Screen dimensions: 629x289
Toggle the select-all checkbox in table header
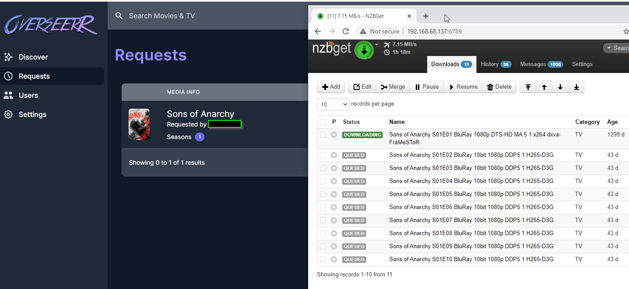(x=323, y=122)
